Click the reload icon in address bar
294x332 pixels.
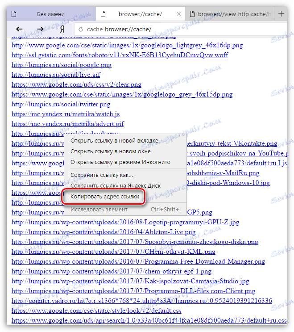[81, 29]
